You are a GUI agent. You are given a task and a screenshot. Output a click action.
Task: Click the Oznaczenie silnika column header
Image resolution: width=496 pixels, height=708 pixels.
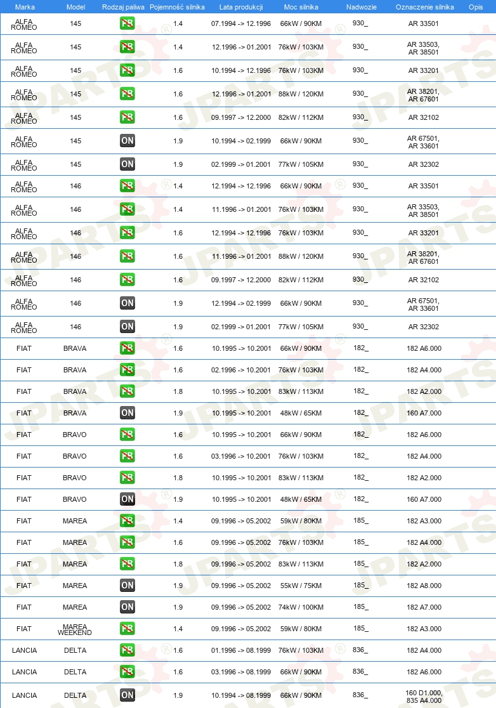(425, 7)
